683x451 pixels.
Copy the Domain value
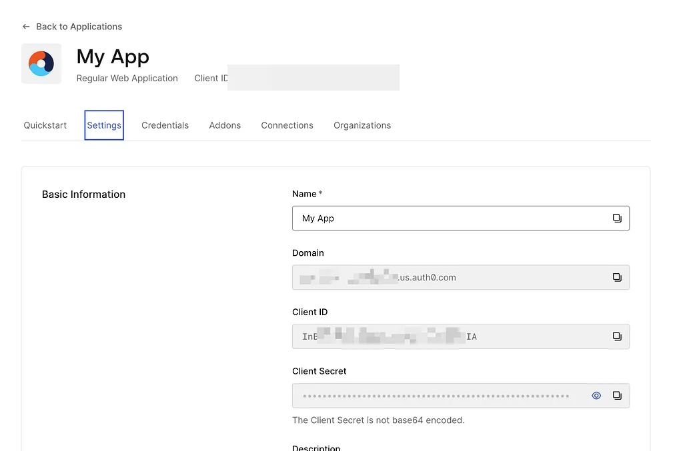pyautogui.click(x=617, y=278)
